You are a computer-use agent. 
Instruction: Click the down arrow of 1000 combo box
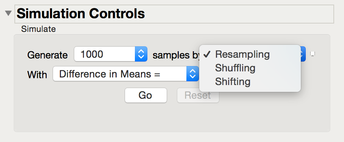tap(141, 57)
